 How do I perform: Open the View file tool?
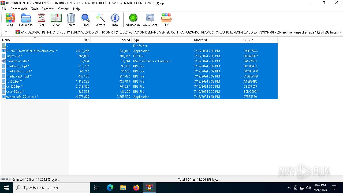56,20
